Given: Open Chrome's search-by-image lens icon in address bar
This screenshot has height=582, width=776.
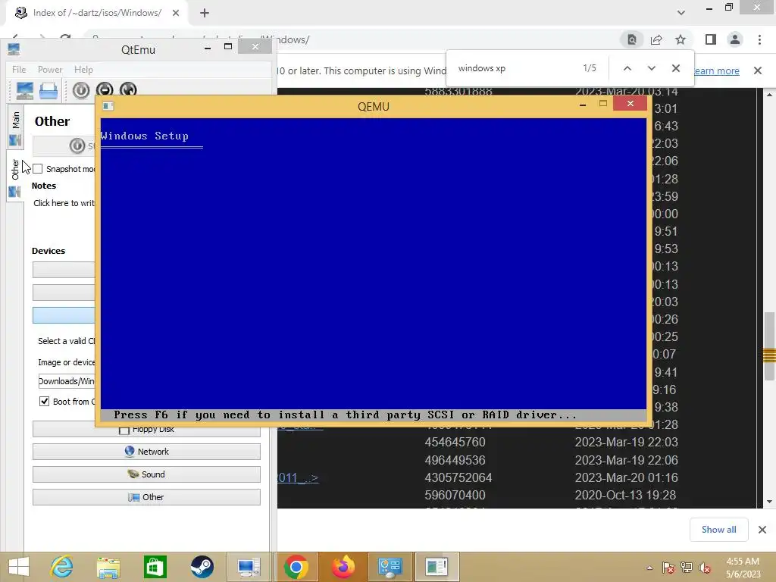Looking at the screenshot, I should point(632,39).
